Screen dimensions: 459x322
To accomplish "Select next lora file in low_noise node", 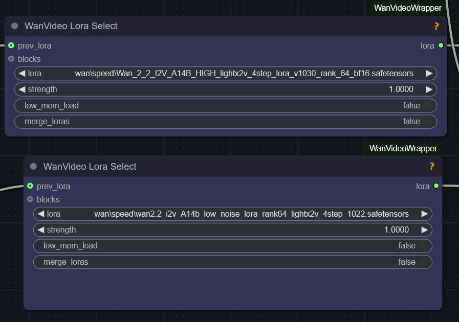I will [424, 214].
